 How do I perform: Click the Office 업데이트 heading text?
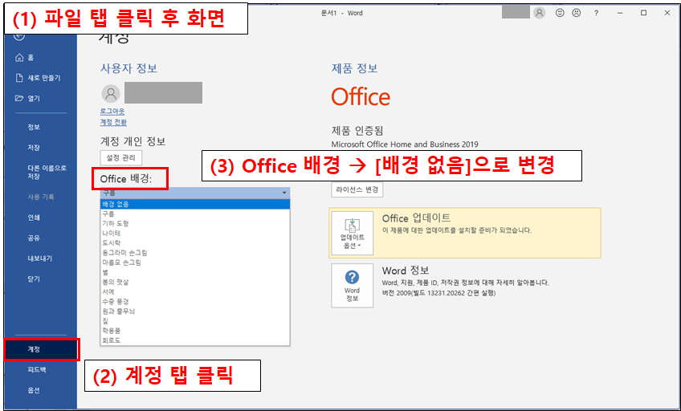pos(417,218)
